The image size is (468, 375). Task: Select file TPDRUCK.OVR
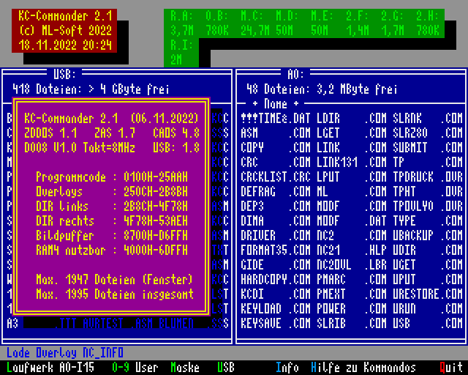[x=428, y=177]
